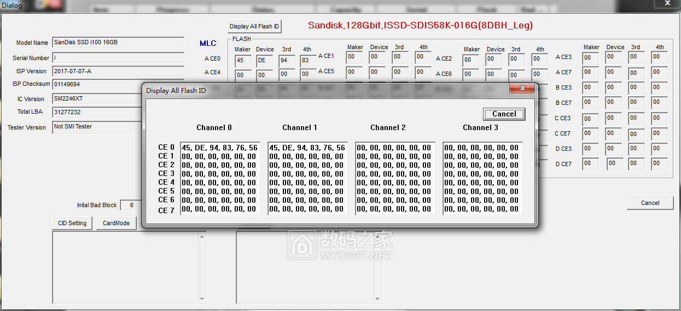
Task: Click the CardMode button
Action: [116, 223]
